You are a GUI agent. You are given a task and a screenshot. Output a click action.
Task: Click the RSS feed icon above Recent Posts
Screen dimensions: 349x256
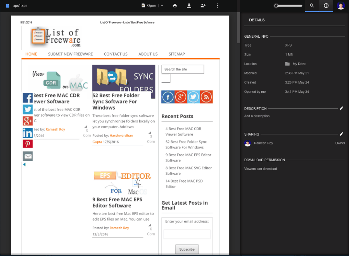pos(206,97)
